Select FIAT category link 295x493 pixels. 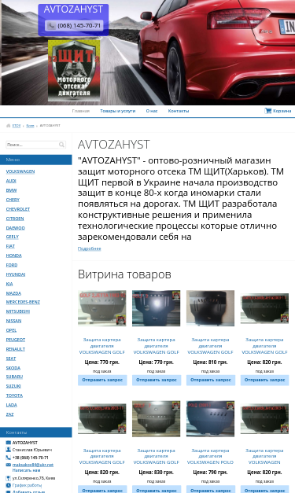[x=10, y=246]
